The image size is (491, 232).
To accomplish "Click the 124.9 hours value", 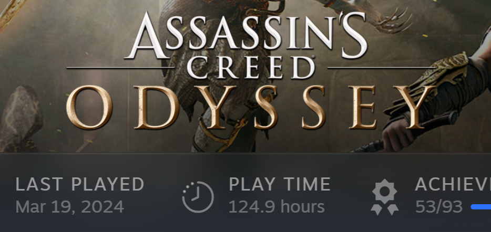I will click(x=277, y=207).
